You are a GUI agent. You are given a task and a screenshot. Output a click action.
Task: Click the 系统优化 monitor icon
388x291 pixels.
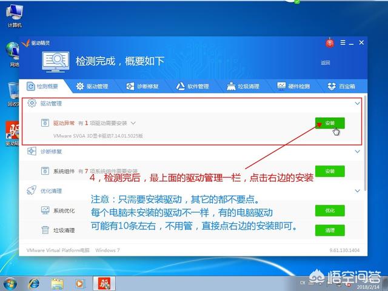45,210
